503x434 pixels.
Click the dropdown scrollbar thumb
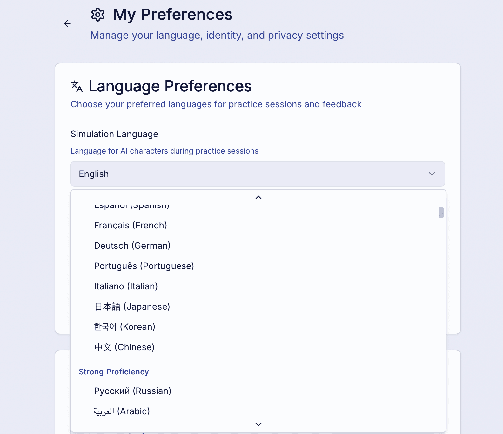(x=441, y=213)
